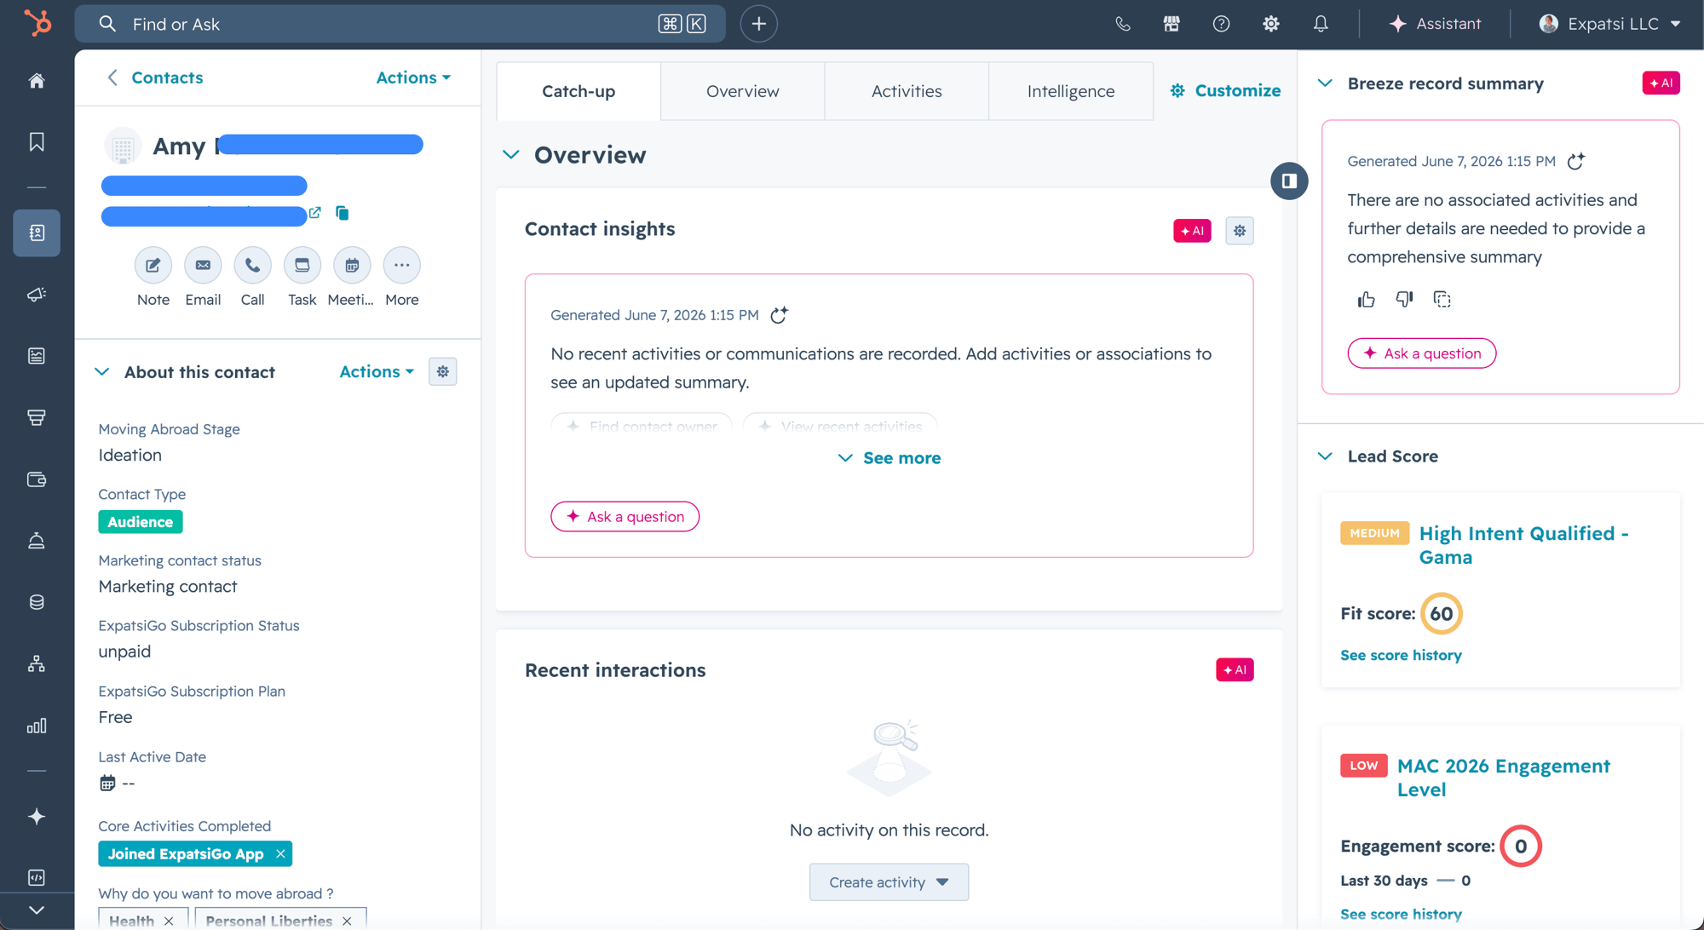This screenshot has width=1704, height=930.
Task: Open Reporting bar chart icon
Action: 37,726
